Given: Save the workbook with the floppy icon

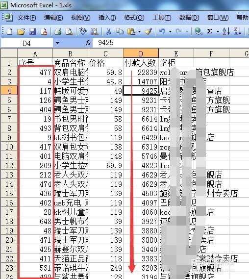Looking at the screenshot, I should (x=32, y=32).
